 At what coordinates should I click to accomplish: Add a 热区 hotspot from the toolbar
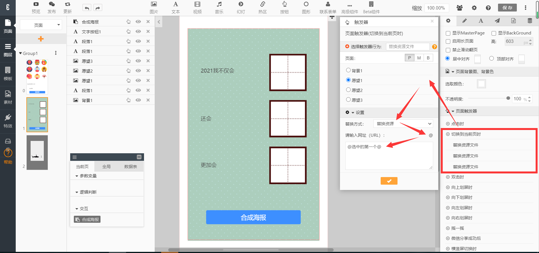tap(262, 8)
